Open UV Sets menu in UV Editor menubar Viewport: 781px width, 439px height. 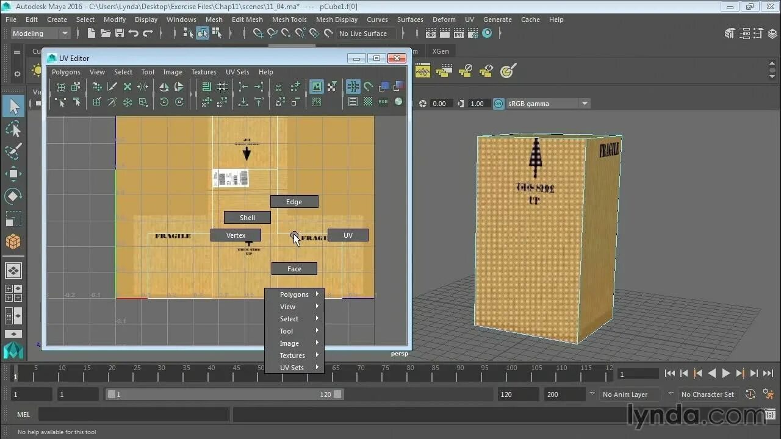click(237, 72)
